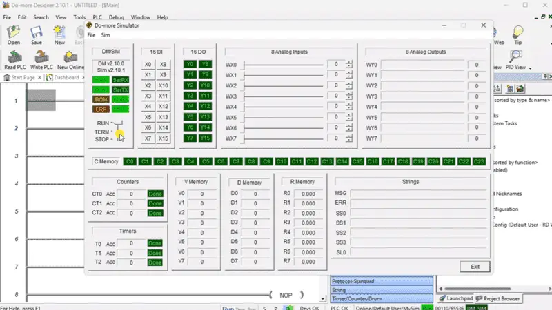Open the Designer Debug menu
This screenshot has height=310, width=552.
[x=116, y=17]
